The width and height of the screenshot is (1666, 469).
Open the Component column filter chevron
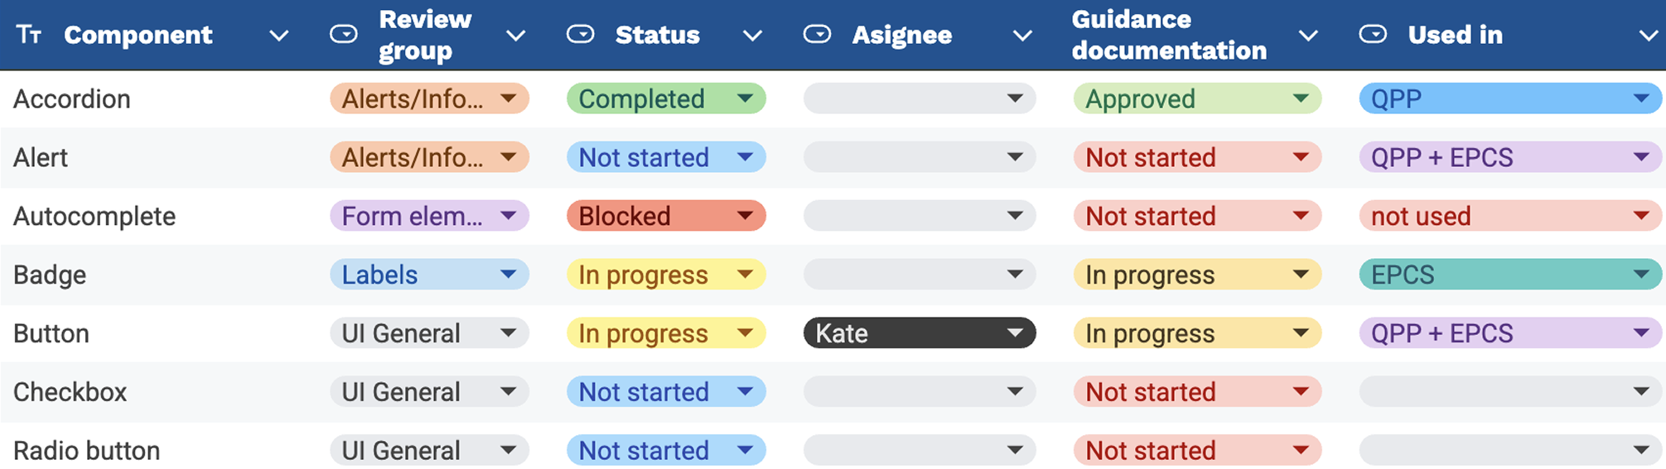pyautogui.click(x=279, y=36)
